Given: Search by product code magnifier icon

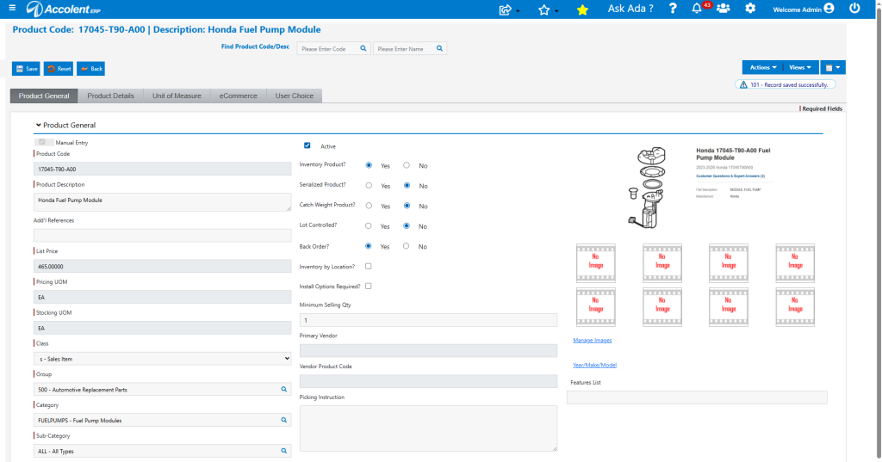Looking at the screenshot, I should pos(363,48).
